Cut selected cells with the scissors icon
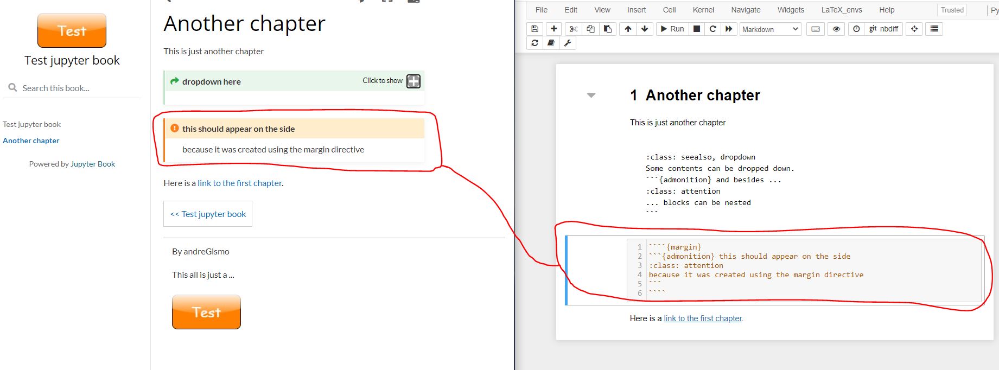The image size is (999, 370). 574,29
